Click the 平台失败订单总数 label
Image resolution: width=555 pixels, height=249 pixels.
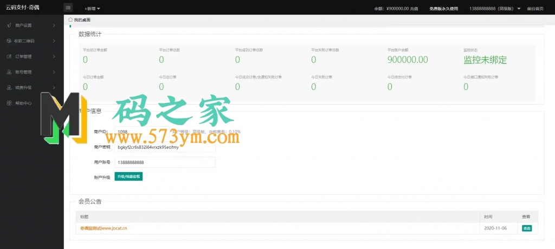coord(325,50)
